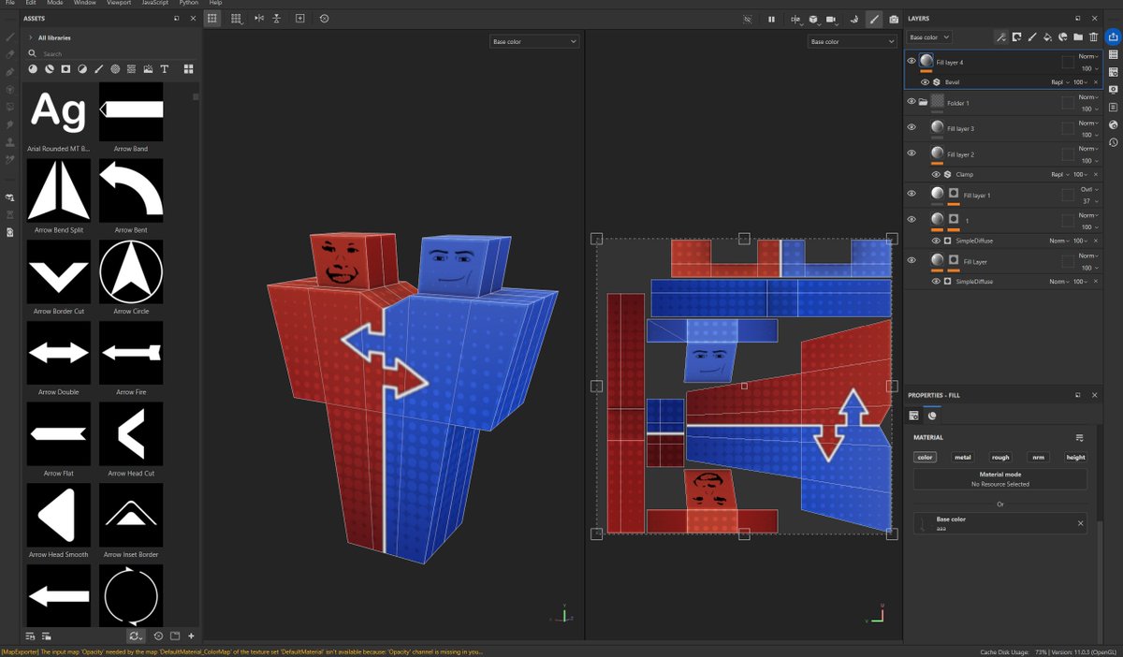1123x657 pixels.
Task: Take a viewport screenshot with camera icon
Action: pyautogui.click(x=894, y=19)
